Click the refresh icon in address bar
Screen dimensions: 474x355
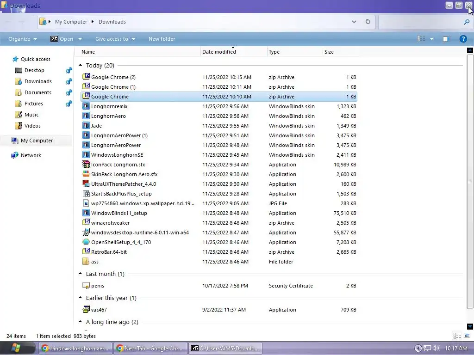368,21
